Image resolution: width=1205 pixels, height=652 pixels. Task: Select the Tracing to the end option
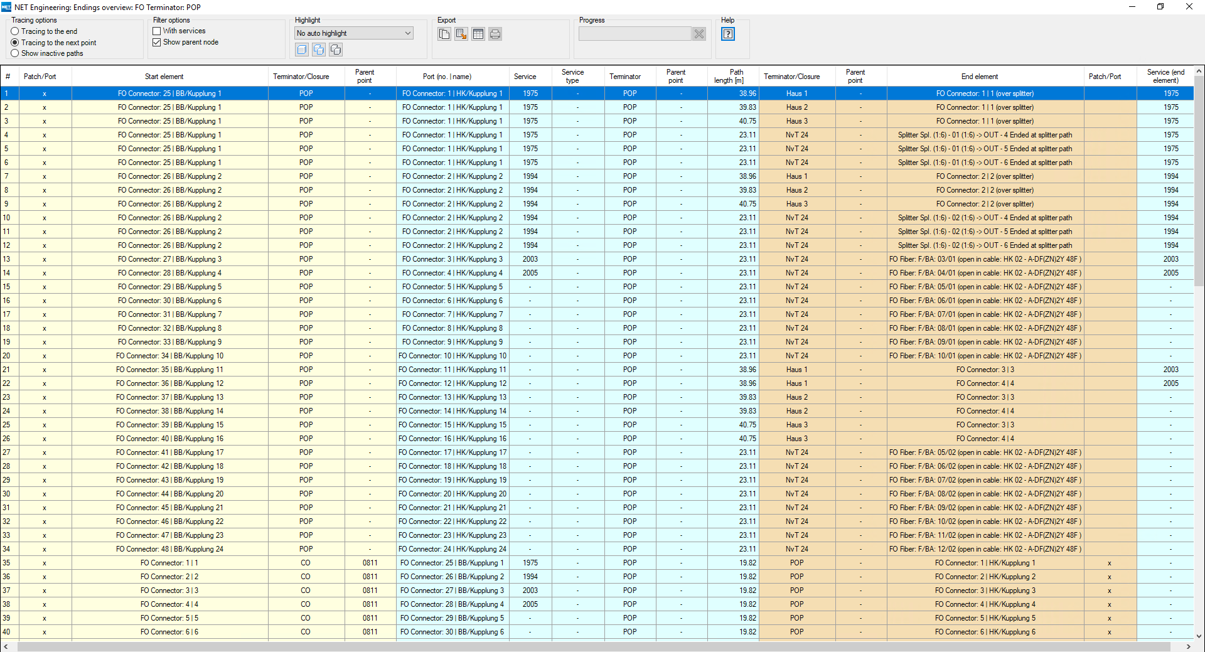(x=15, y=31)
